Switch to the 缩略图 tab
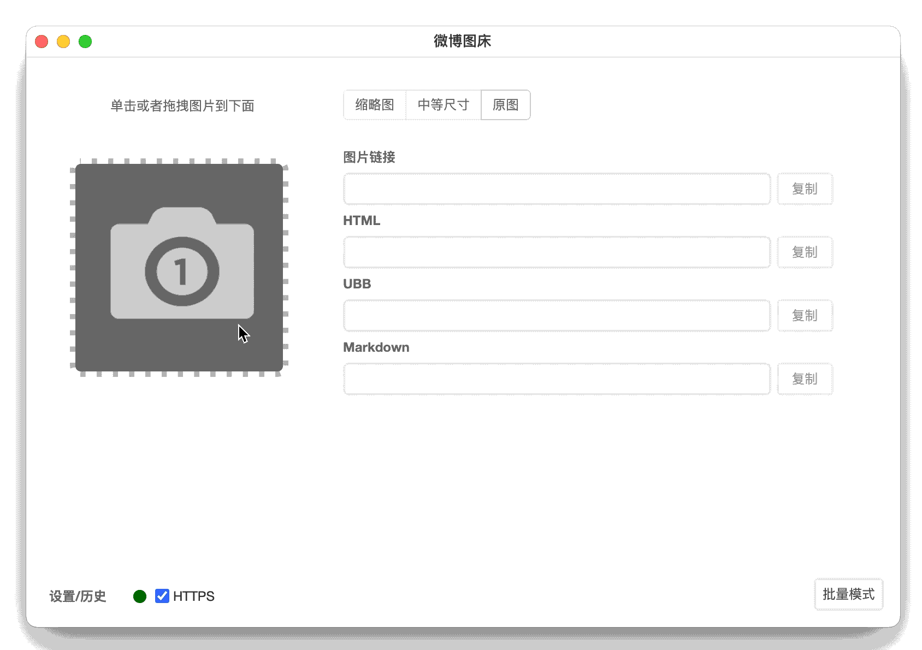 (x=374, y=105)
